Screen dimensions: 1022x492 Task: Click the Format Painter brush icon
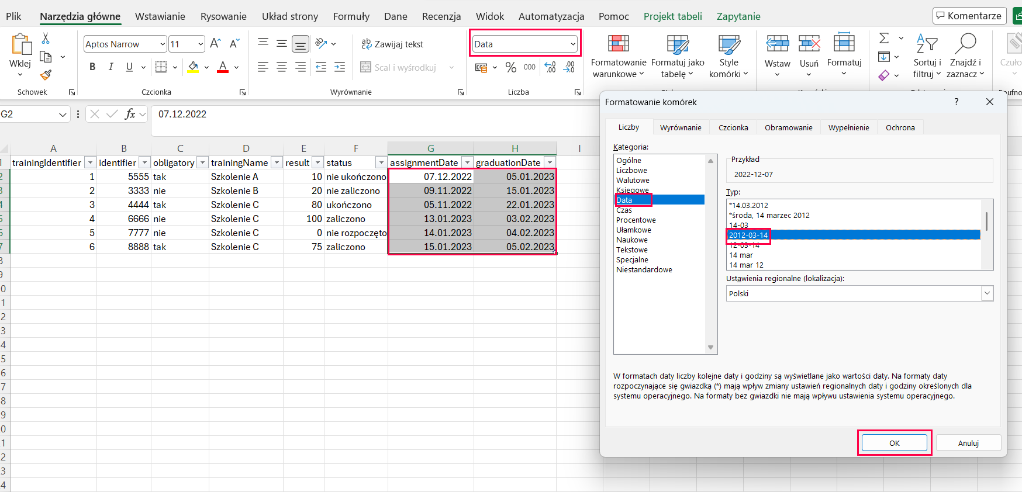click(x=46, y=75)
